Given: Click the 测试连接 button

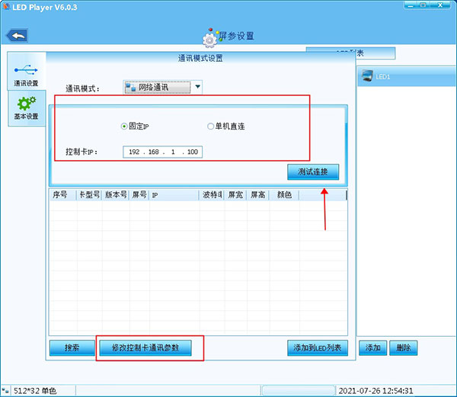Looking at the screenshot, I should pyautogui.click(x=313, y=171).
